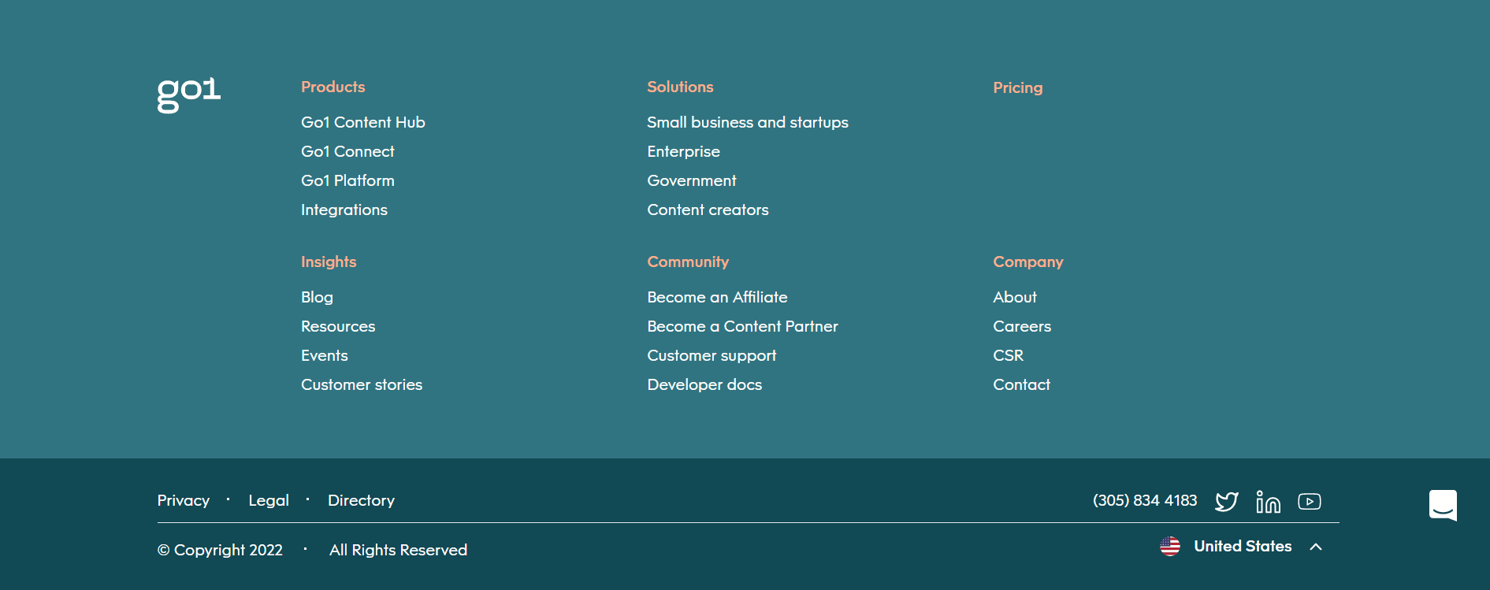Select Become an Affiliate
The height and width of the screenshot is (590, 1490).
click(x=717, y=297)
